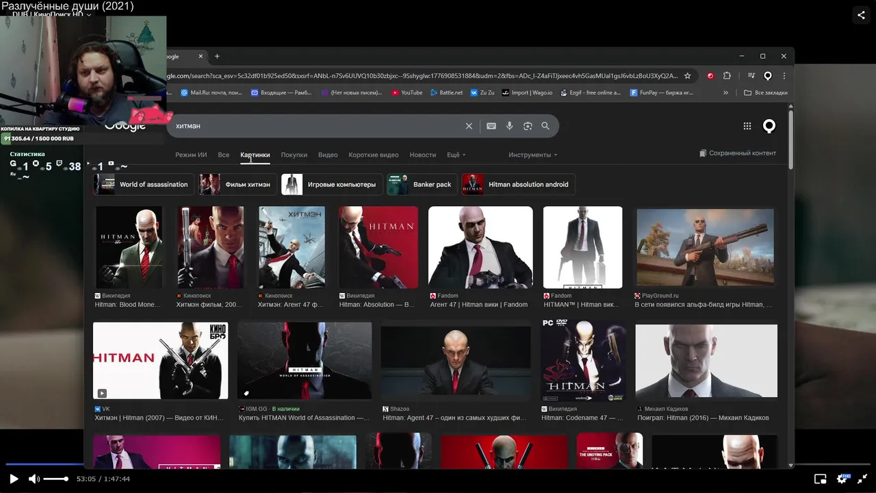
Task: Open the Battle.net bookmark
Action: tap(446, 92)
